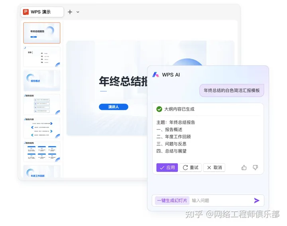Click the 一键生成幻灯片 tag
The height and width of the screenshot is (226, 287).
click(x=172, y=200)
